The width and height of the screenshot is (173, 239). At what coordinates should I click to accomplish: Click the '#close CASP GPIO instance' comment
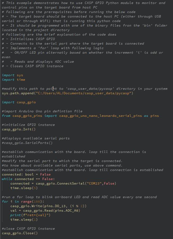tap(28, 229)
